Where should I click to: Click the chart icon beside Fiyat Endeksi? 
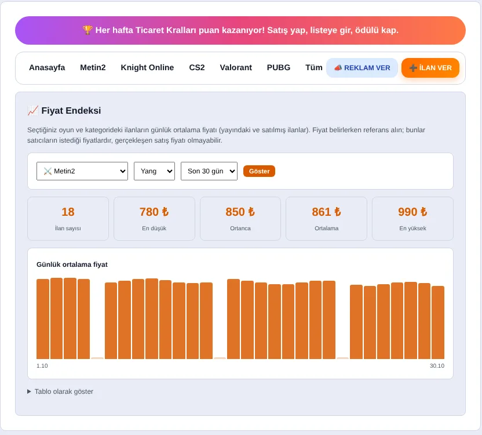point(33,111)
